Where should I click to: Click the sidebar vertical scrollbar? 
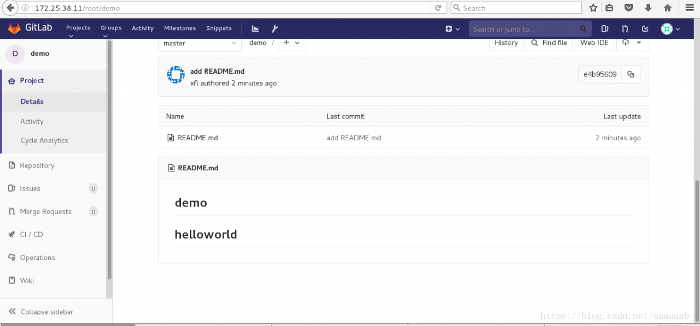pyautogui.click(x=109, y=159)
